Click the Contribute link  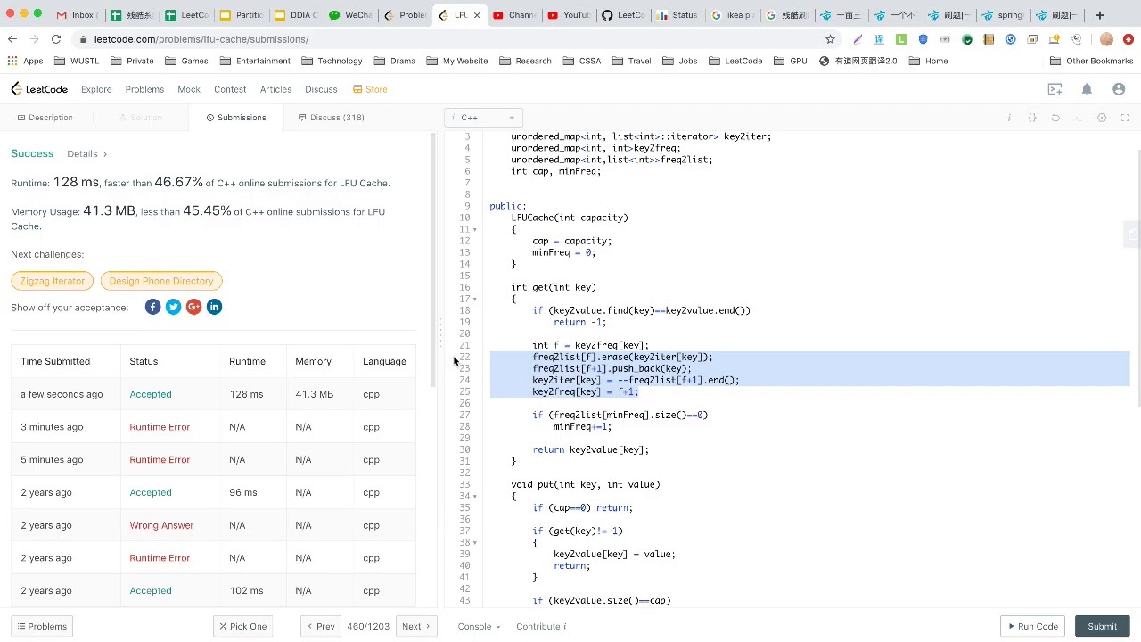click(541, 626)
